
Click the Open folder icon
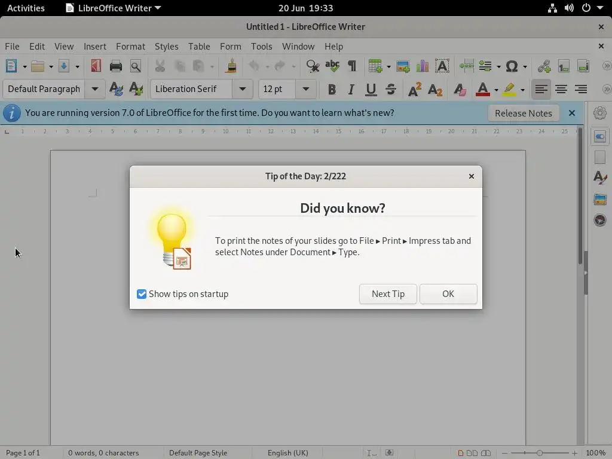pos(38,66)
